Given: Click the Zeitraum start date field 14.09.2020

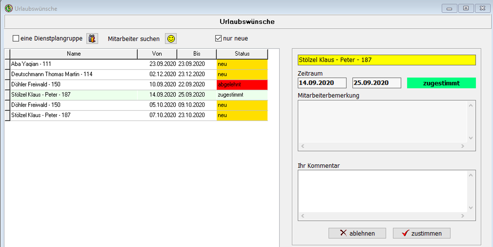Looking at the screenshot, I should point(322,83).
